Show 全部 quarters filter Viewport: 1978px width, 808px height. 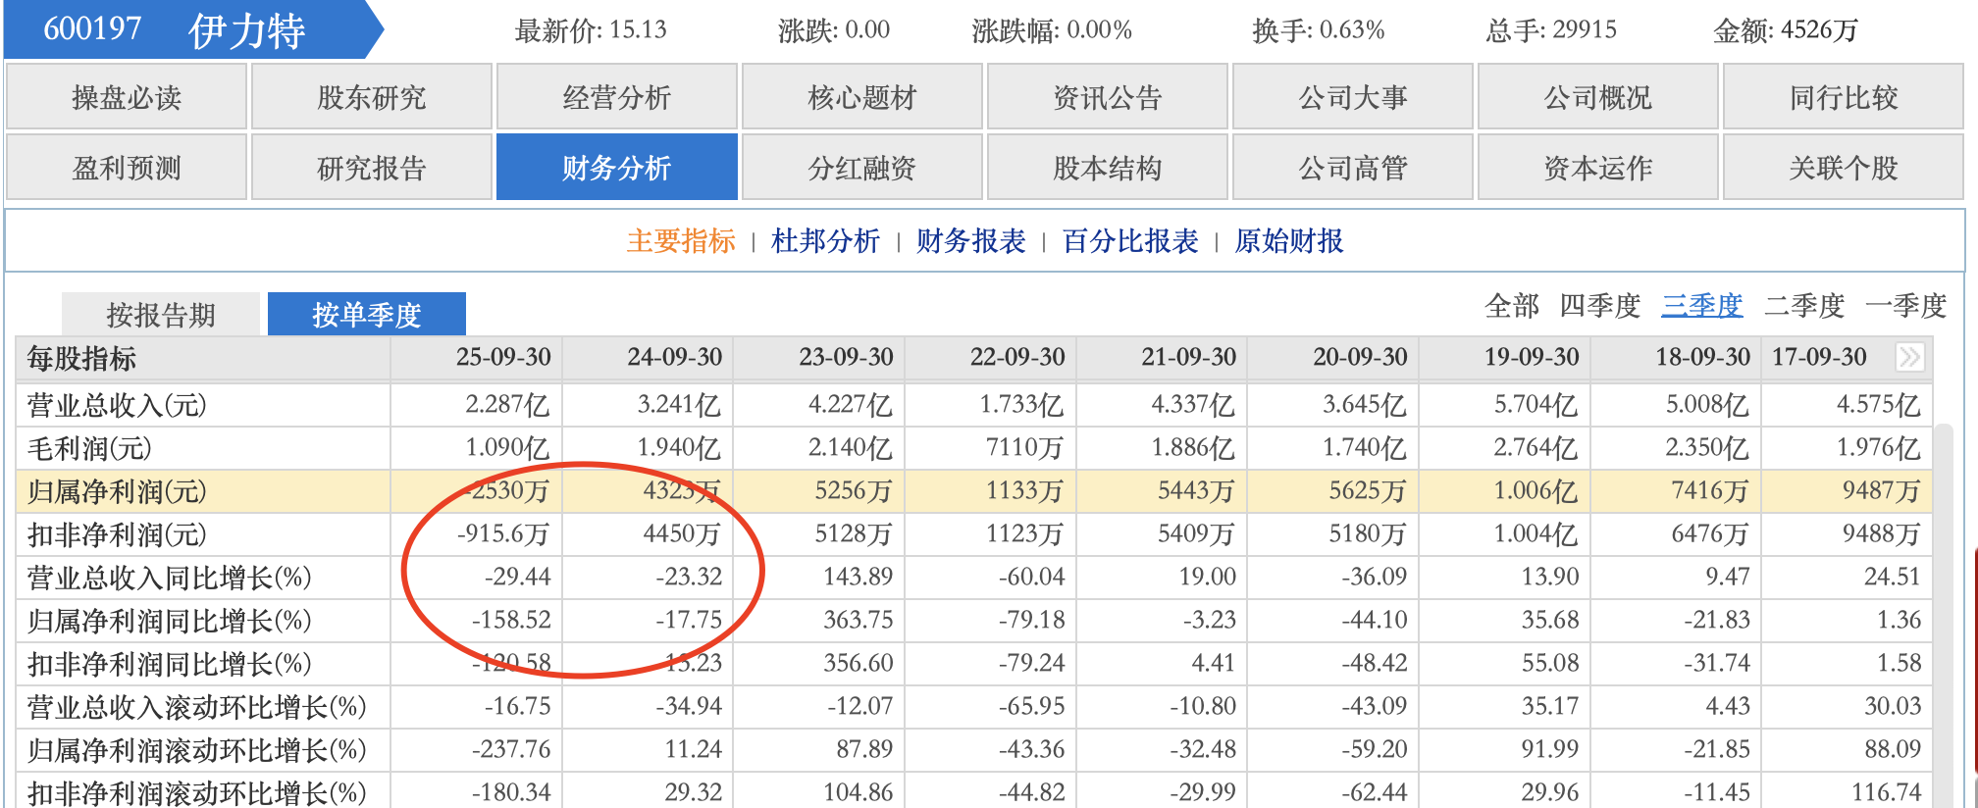tap(1511, 306)
